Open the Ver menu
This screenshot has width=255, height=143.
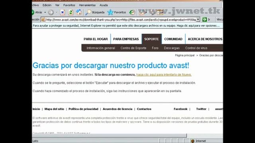click(x=57, y=5)
